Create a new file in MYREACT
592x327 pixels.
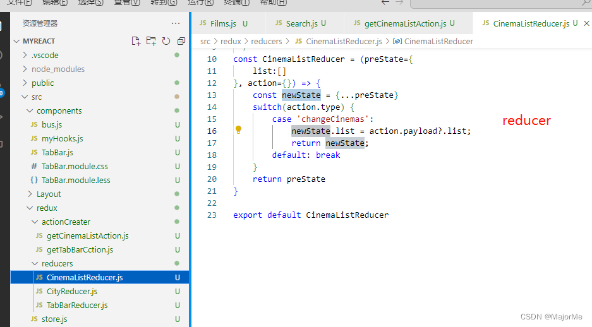click(x=136, y=41)
